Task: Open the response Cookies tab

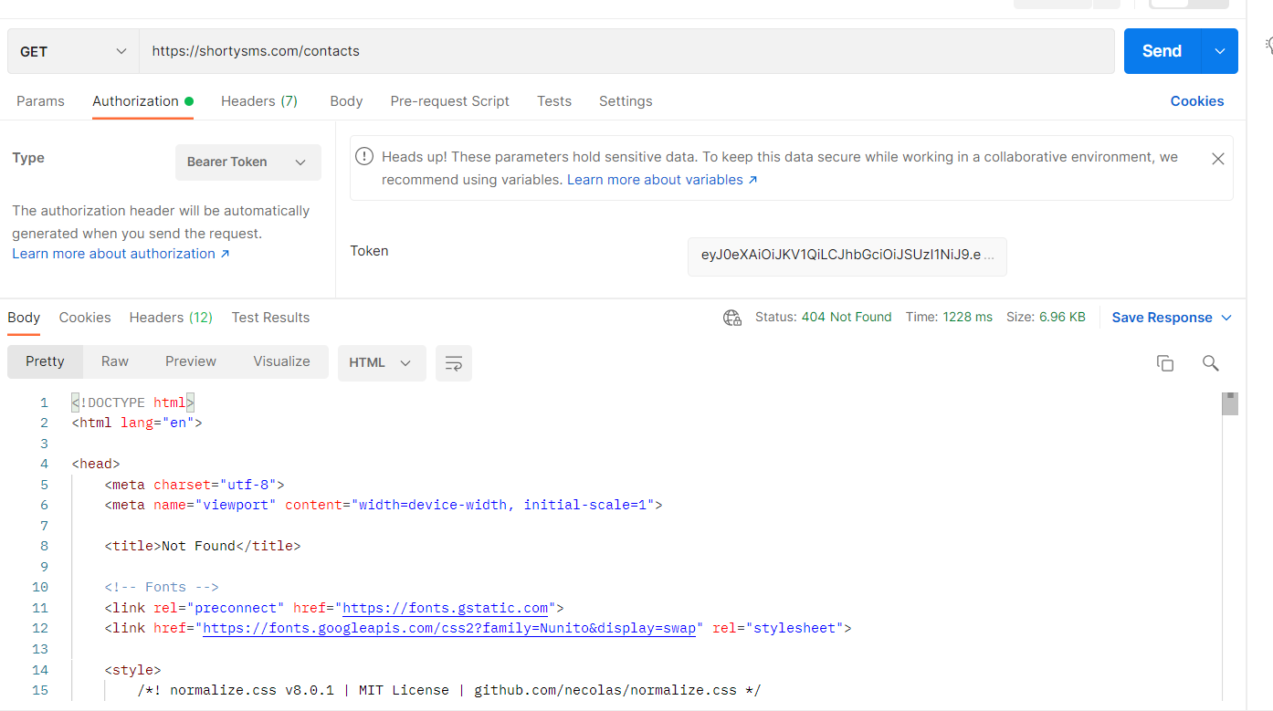Action: click(x=85, y=318)
